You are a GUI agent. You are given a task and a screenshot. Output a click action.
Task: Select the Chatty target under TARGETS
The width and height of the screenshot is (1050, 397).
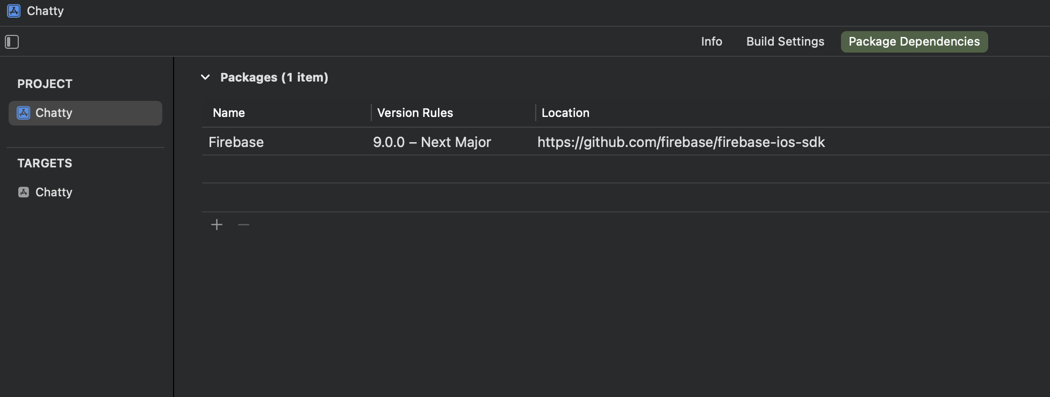(54, 192)
